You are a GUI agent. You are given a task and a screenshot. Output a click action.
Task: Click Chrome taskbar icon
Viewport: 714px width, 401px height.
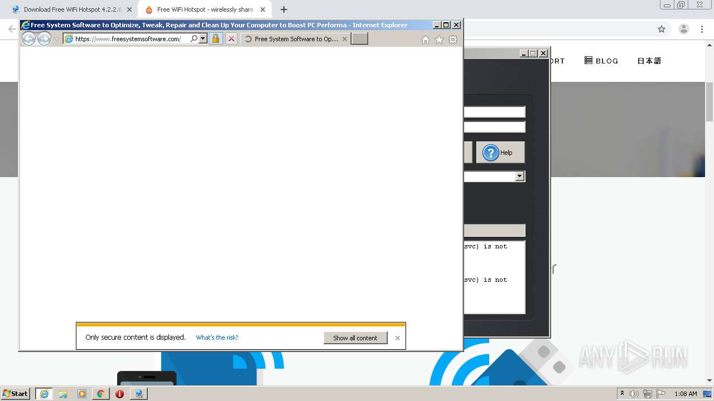coord(100,394)
